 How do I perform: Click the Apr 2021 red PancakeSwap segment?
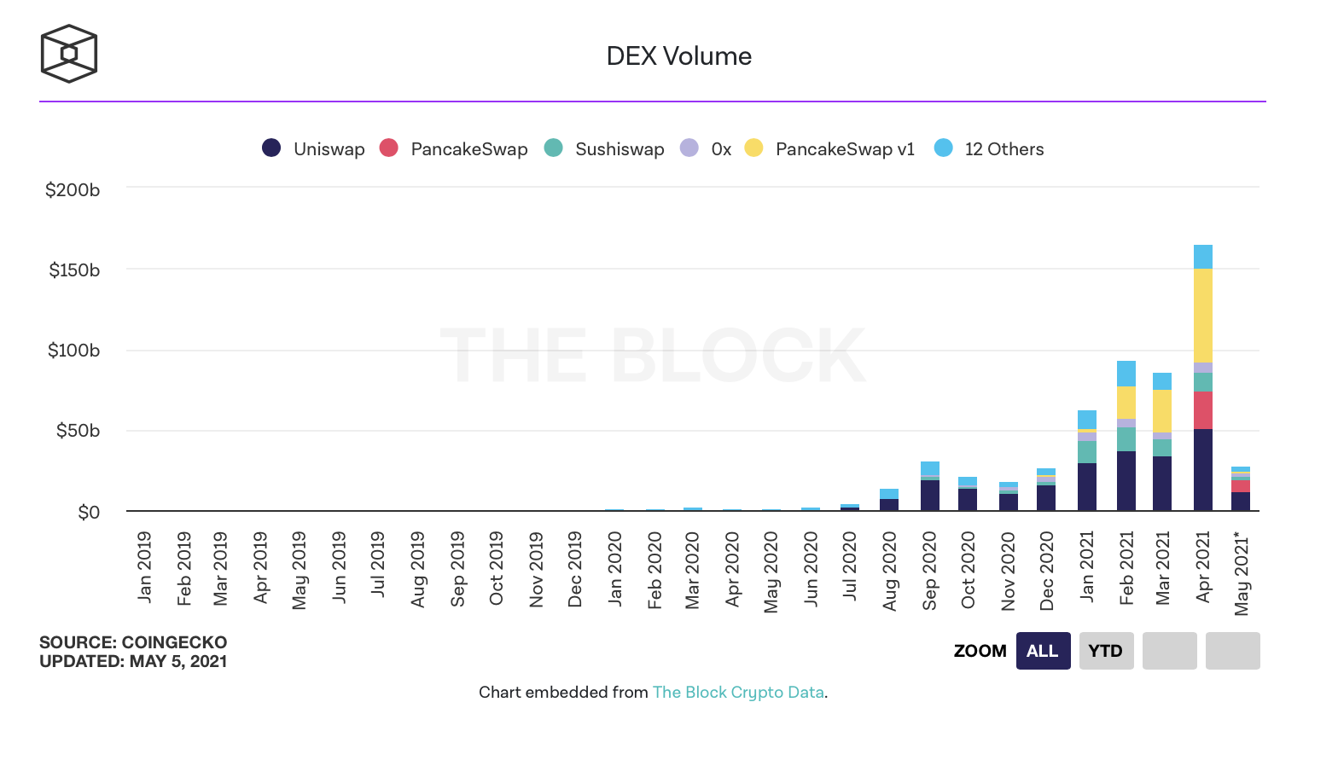[x=1203, y=410]
